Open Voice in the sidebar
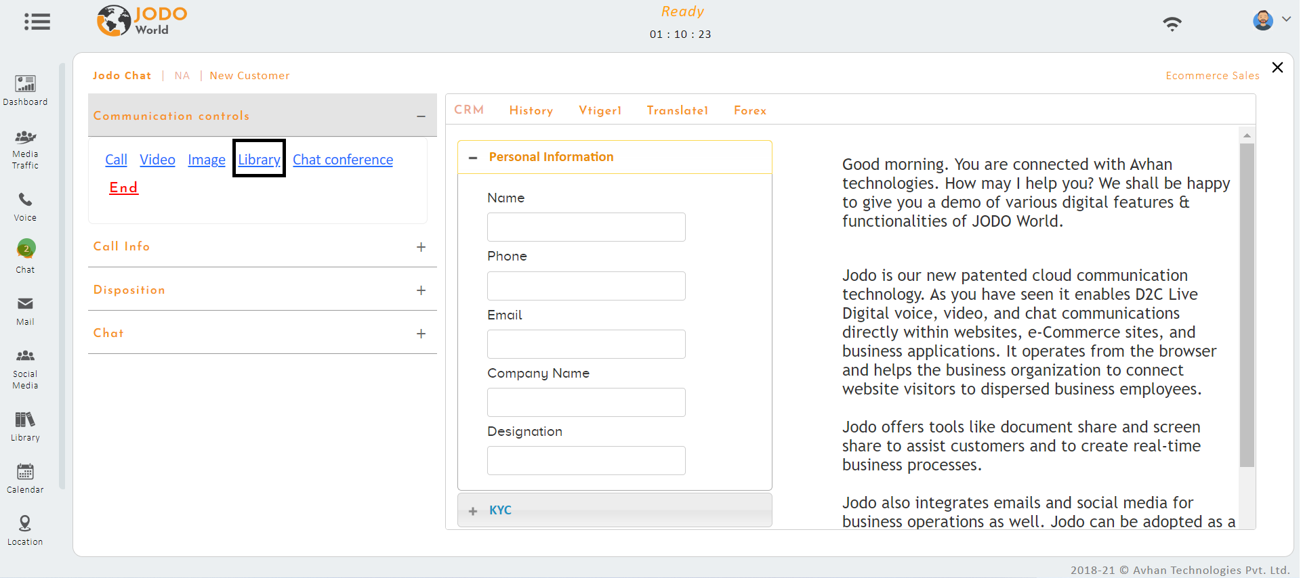Screen dimensions: 1301x578 [x=25, y=207]
